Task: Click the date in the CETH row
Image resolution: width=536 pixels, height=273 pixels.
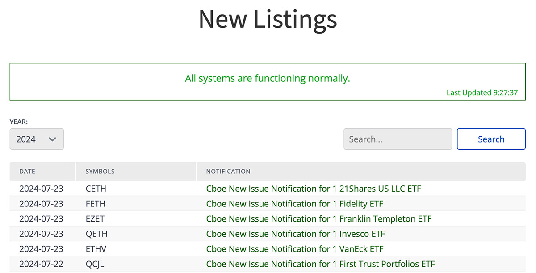Action: (41, 189)
